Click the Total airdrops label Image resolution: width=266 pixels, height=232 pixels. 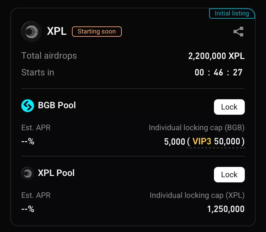pyautogui.click(x=49, y=56)
